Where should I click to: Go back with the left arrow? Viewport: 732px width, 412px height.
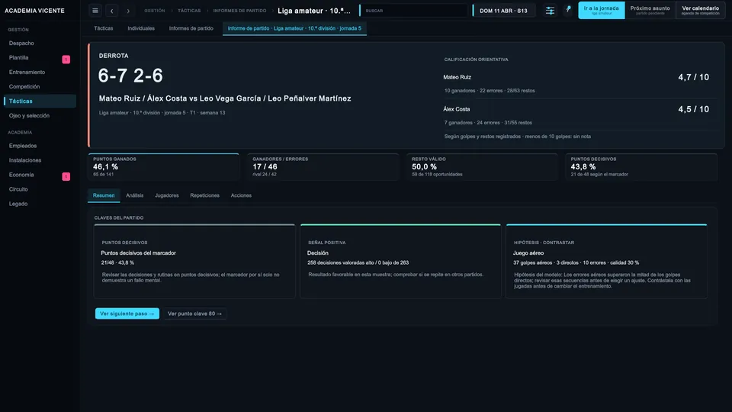(x=111, y=10)
